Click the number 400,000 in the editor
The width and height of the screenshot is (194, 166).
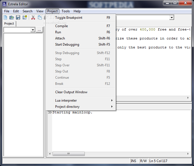click(148, 30)
